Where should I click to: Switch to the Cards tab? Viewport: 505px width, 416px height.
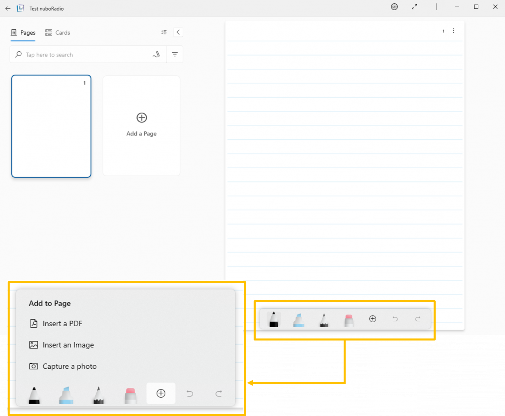58,33
